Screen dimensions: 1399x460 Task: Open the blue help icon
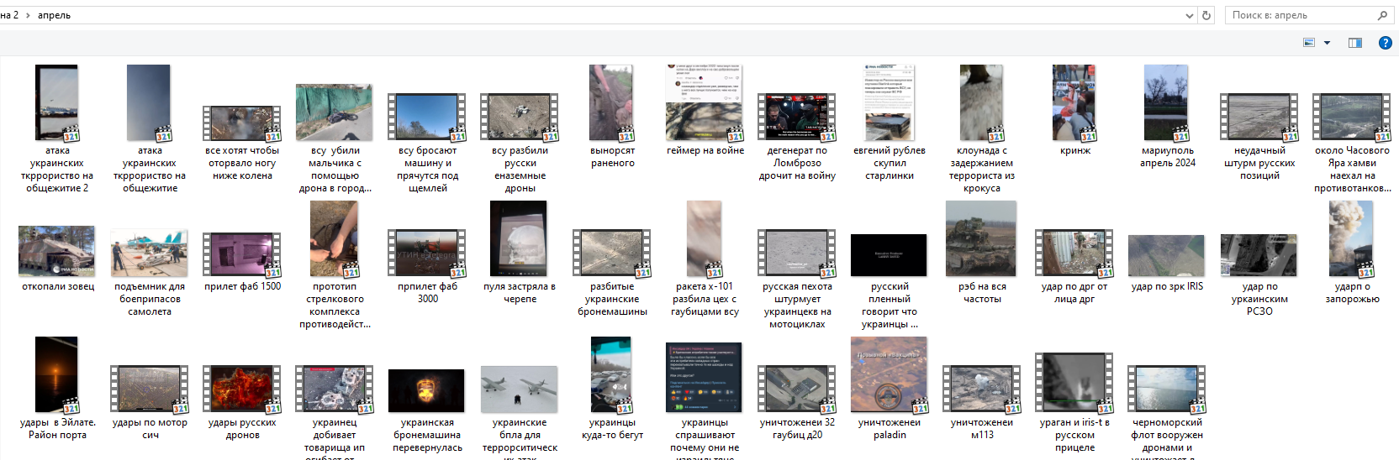[1386, 43]
